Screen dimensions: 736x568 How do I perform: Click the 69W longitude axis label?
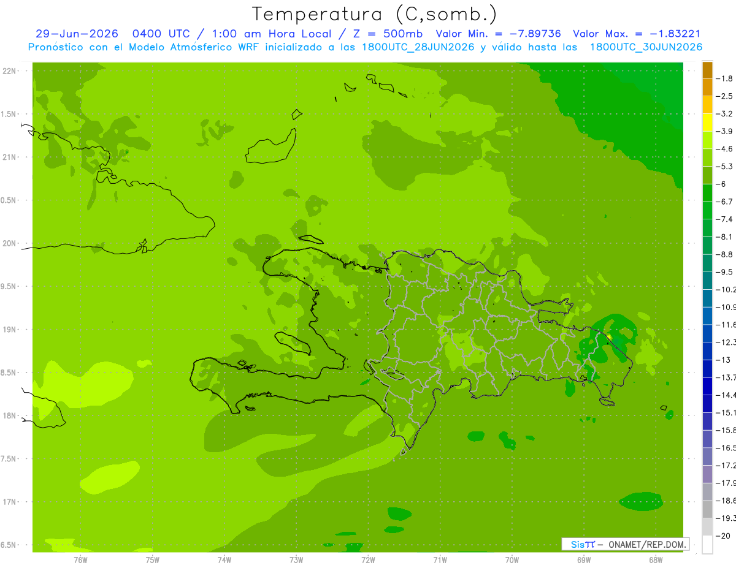(x=584, y=559)
